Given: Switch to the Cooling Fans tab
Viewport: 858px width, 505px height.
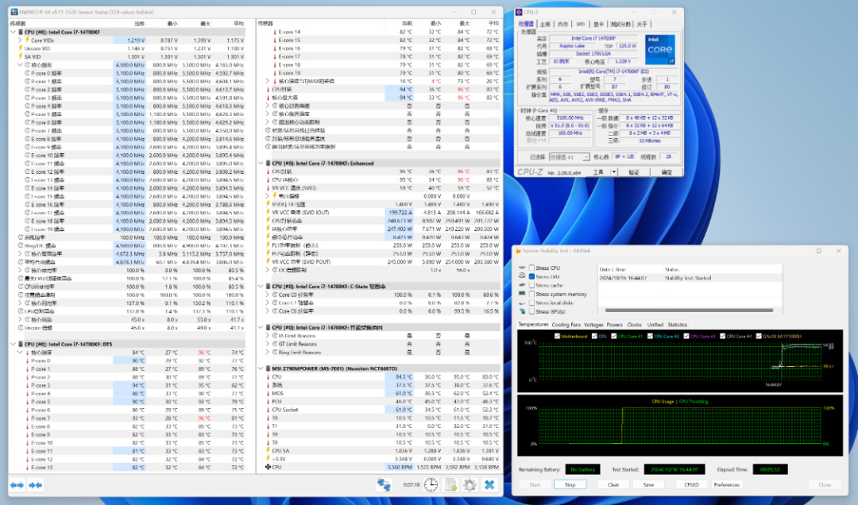Looking at the screenshot, I should 566,324.
